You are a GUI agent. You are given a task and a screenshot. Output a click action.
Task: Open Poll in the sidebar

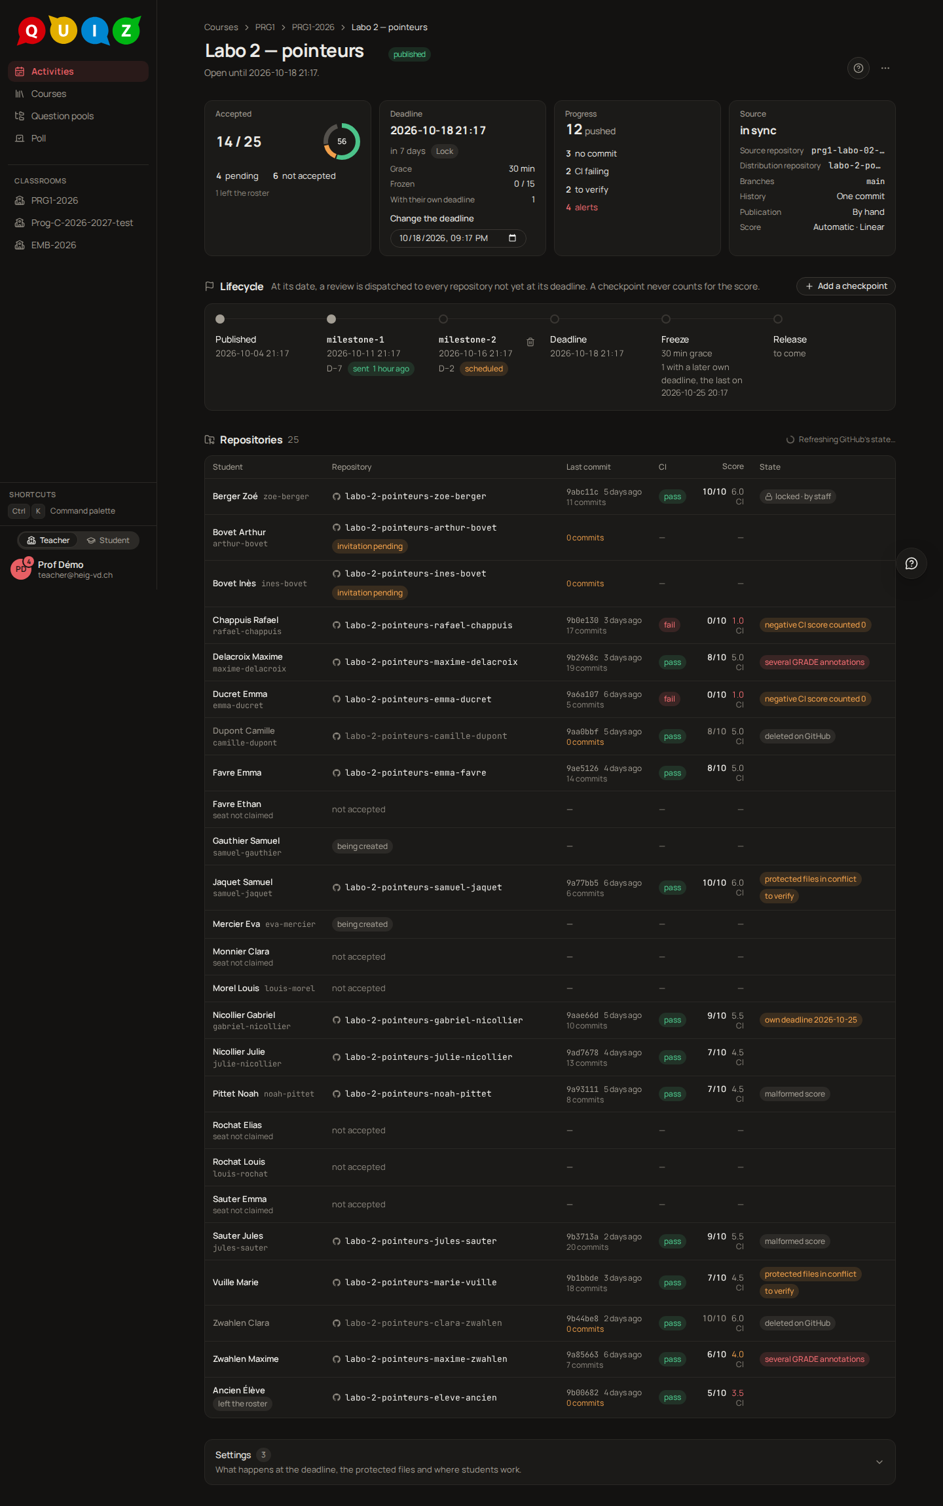(x=79, y=138)
